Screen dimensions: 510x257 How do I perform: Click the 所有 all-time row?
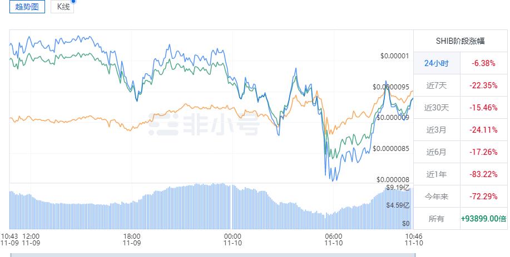pos(437,219)
